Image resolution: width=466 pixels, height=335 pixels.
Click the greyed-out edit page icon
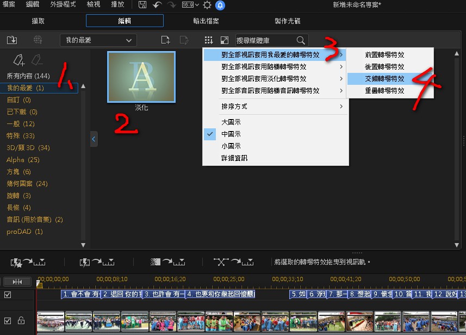184,40
